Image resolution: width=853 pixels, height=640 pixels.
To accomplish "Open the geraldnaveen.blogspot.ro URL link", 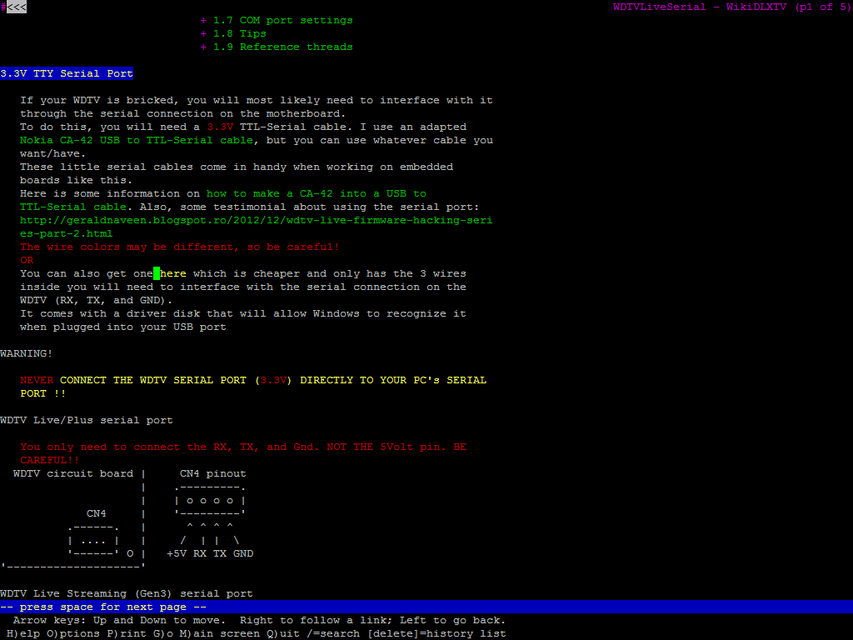I will [x=257, y=227].
